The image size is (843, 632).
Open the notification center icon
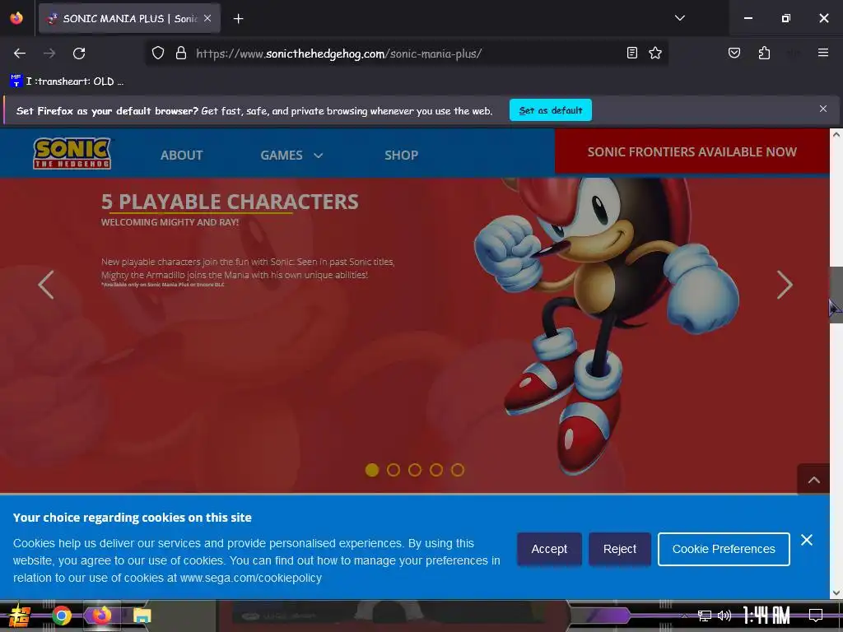point(816,616)
